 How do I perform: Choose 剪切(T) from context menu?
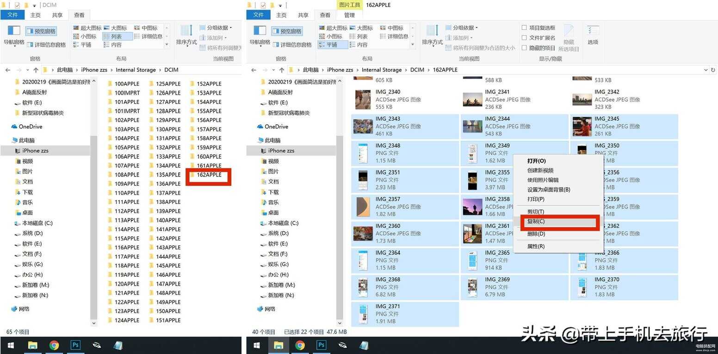[558, 212]
